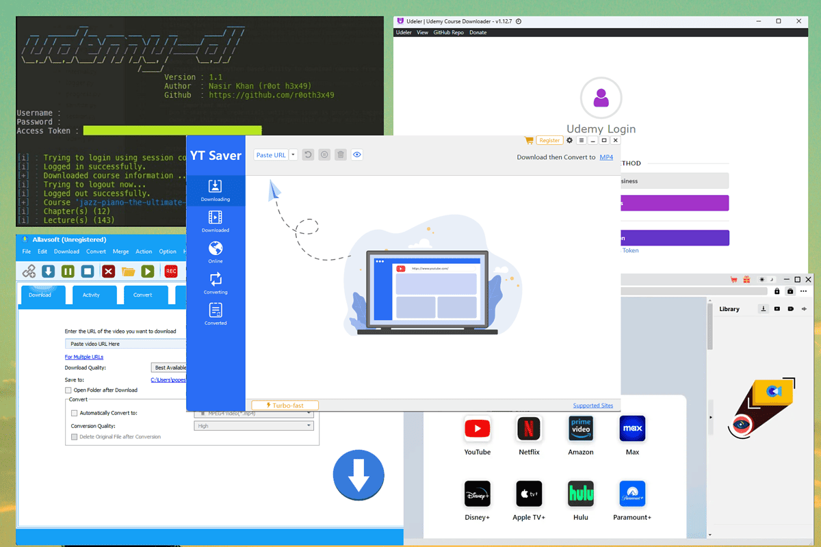
Task: Open YT Saver settings via the gear icon
Action: (x=569, y=139)
